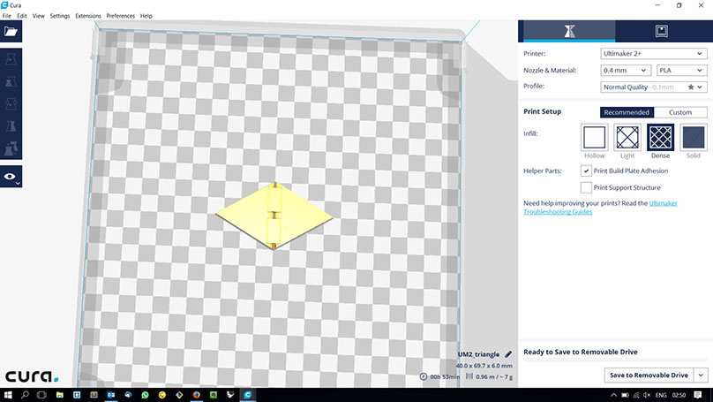Click the battery icon in system tray
Screen dimensions: 713x402
[x=625, y=395]
